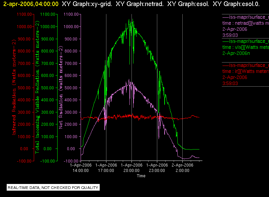This screenshot has height=197, width=269.
Task: Click the 'XY Graph:xy-grid.' title text
Action: coord(87,4)
